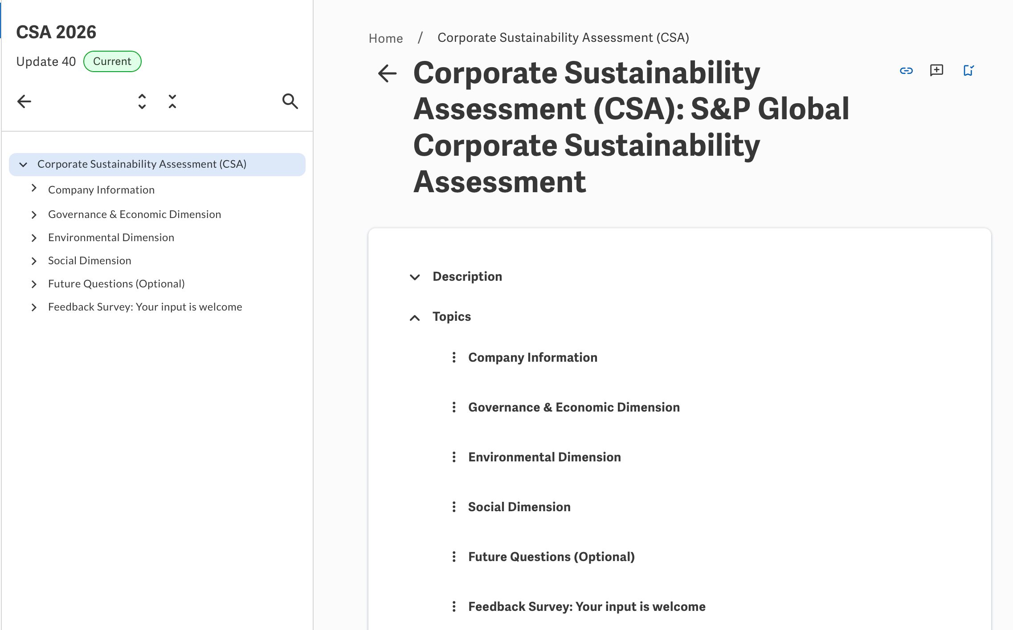Expand Social Dimension tree node
This screenshot has width=1013, height=630.
[34, 261]
